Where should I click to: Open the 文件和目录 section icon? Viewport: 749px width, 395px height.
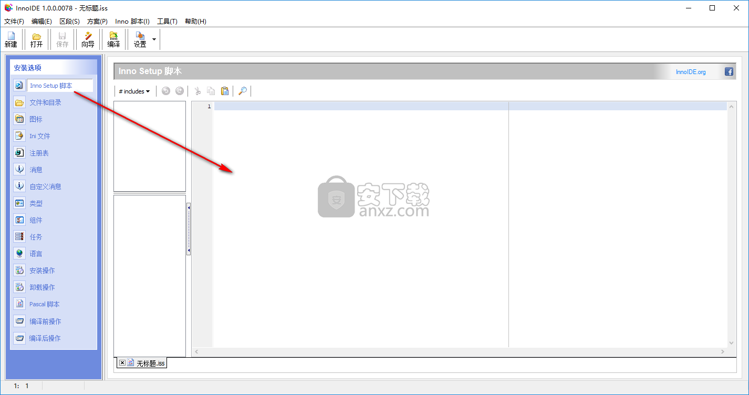19,102
